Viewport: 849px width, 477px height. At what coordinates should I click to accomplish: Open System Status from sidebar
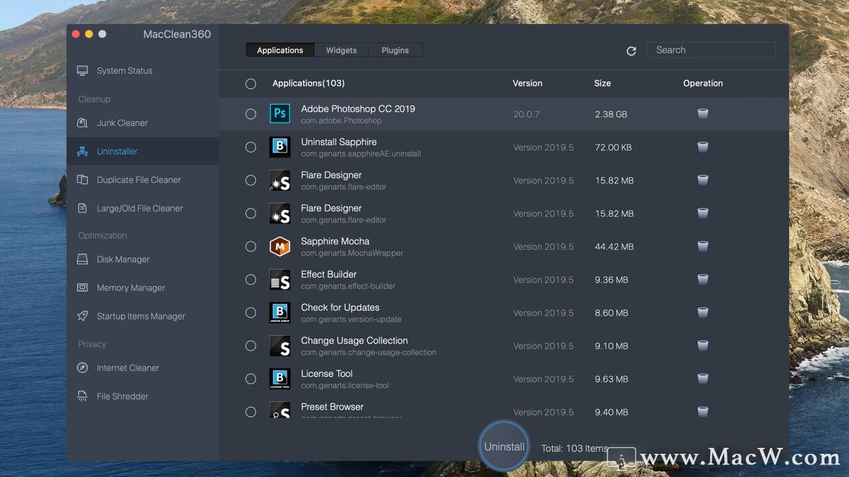[x=125, y=71]
